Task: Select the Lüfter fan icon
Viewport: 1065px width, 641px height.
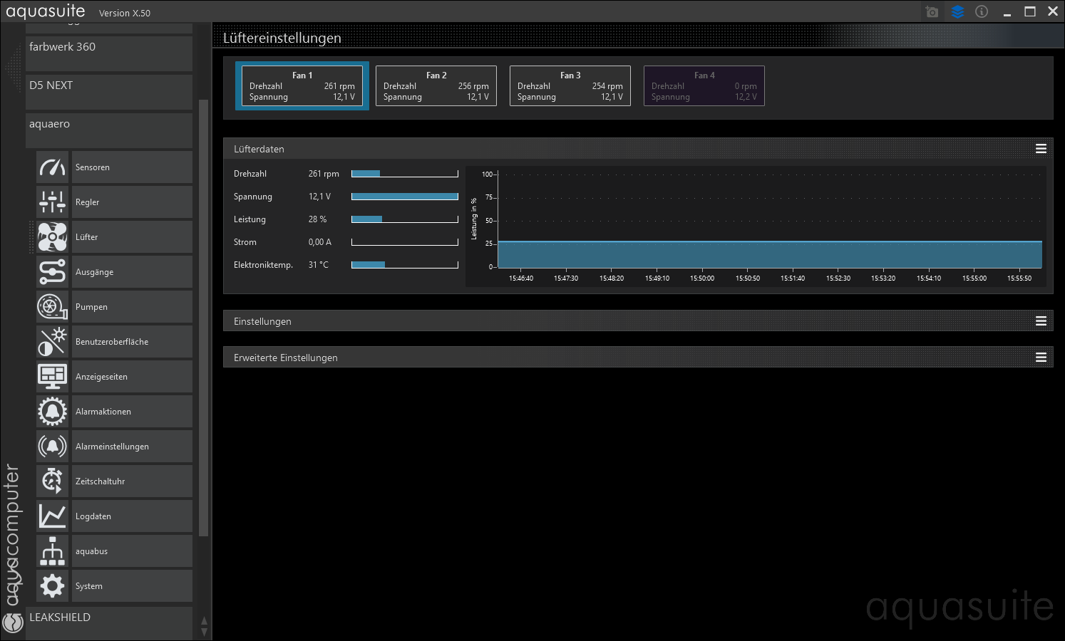Action: [x=52, y=237]
